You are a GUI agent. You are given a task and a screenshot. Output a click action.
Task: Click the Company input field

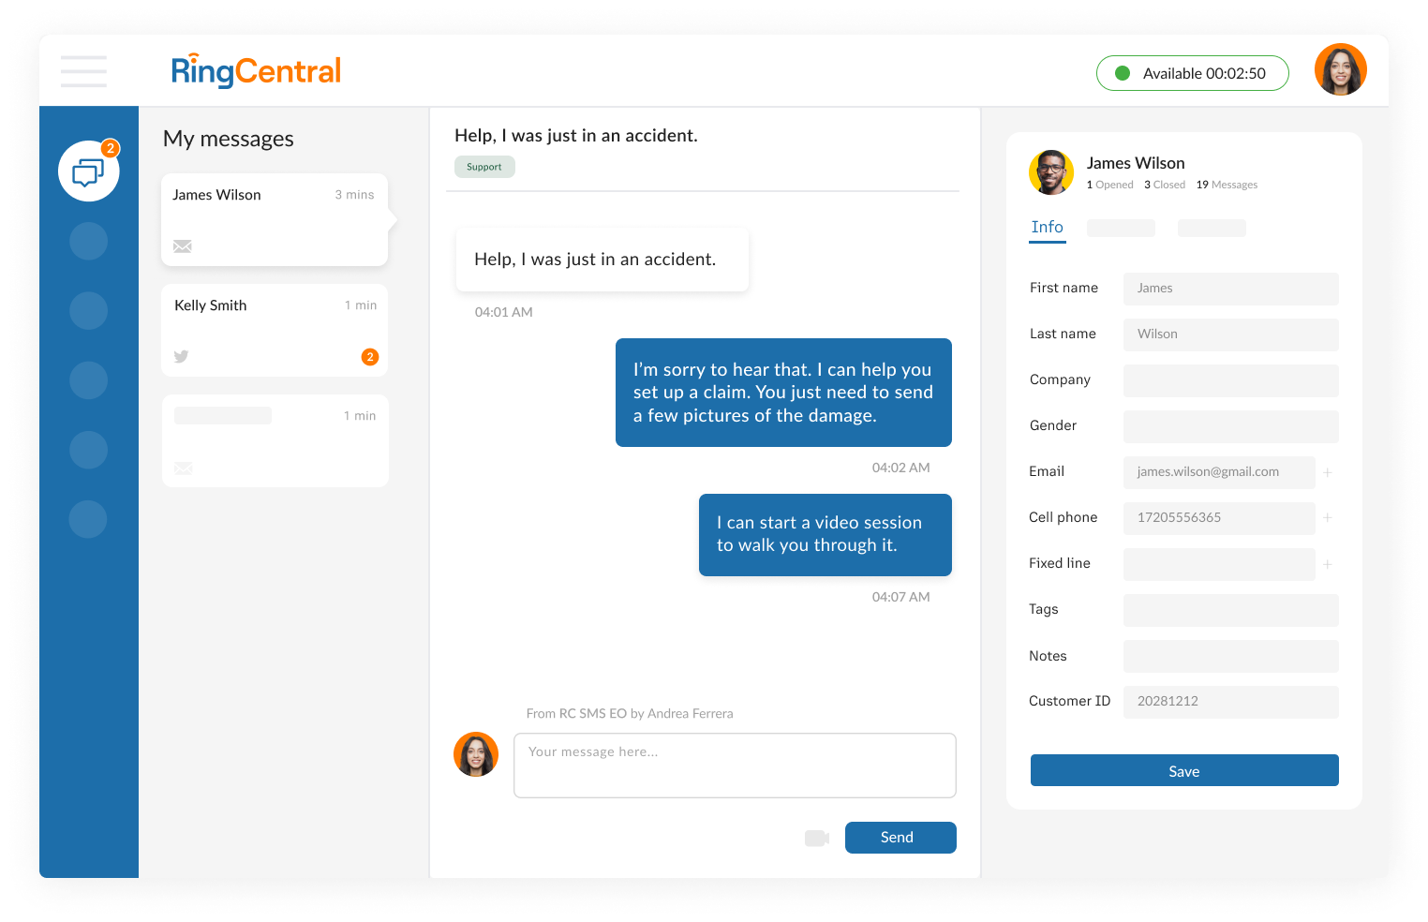point(1230,380)
